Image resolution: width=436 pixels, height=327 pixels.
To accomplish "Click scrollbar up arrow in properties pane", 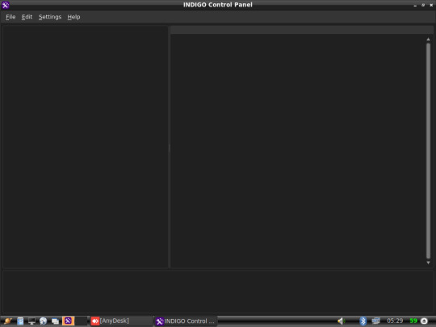I will 428,40.
